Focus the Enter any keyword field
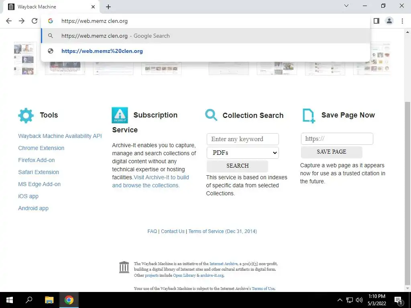 243,139
